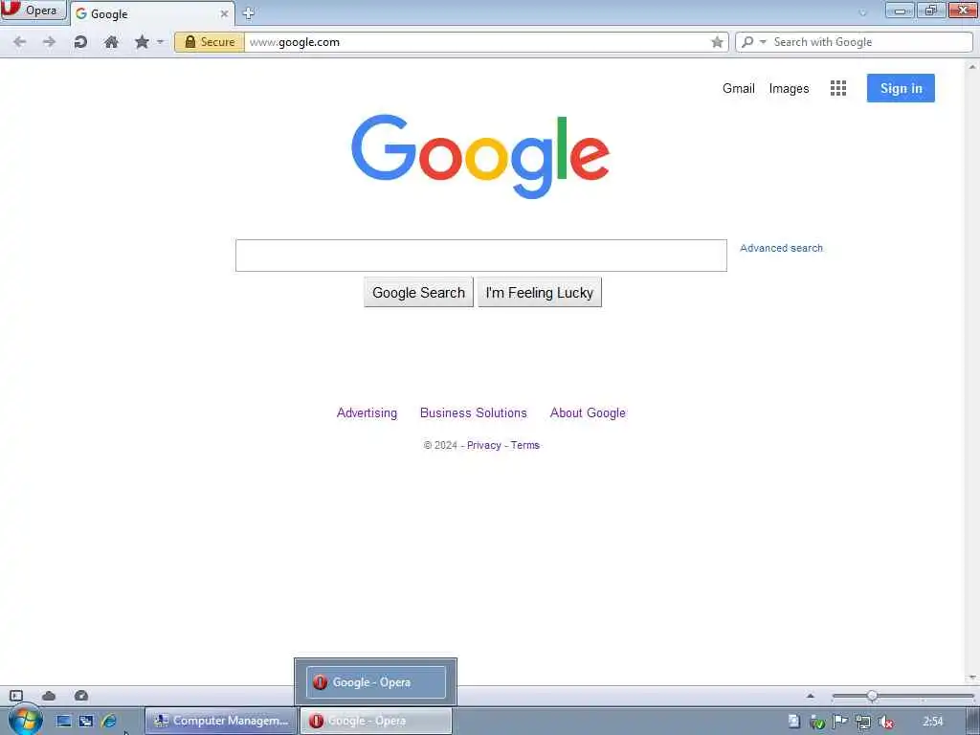Close the Google tab

pos(224,13)
